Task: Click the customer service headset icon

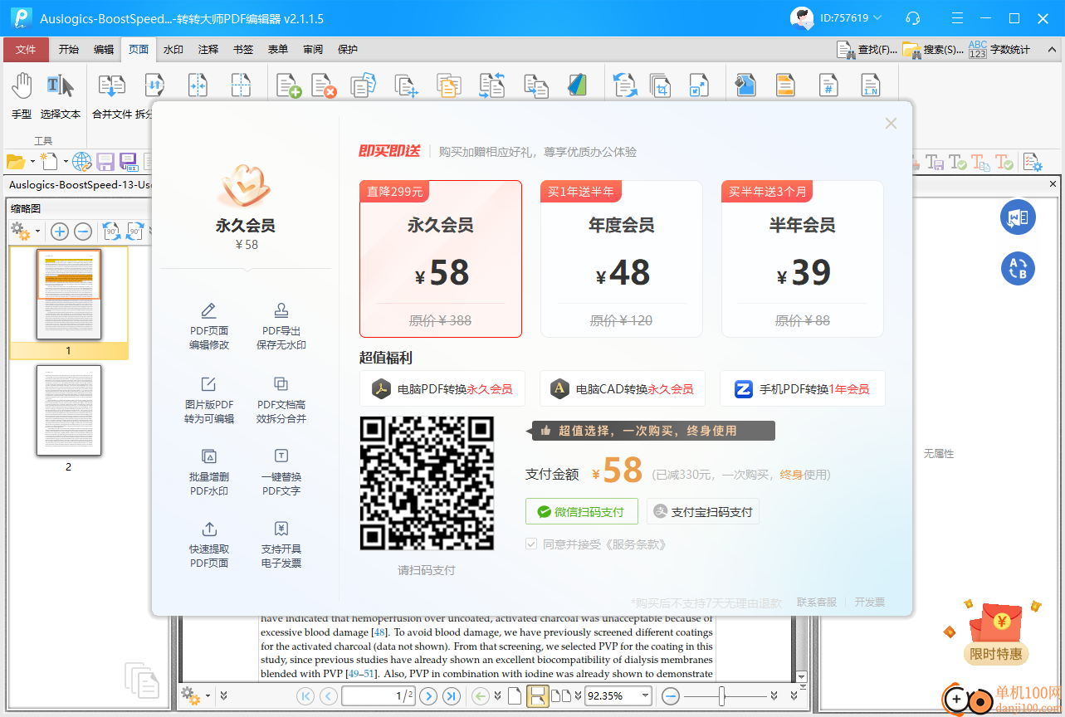Action: click(x=913, y=18)
